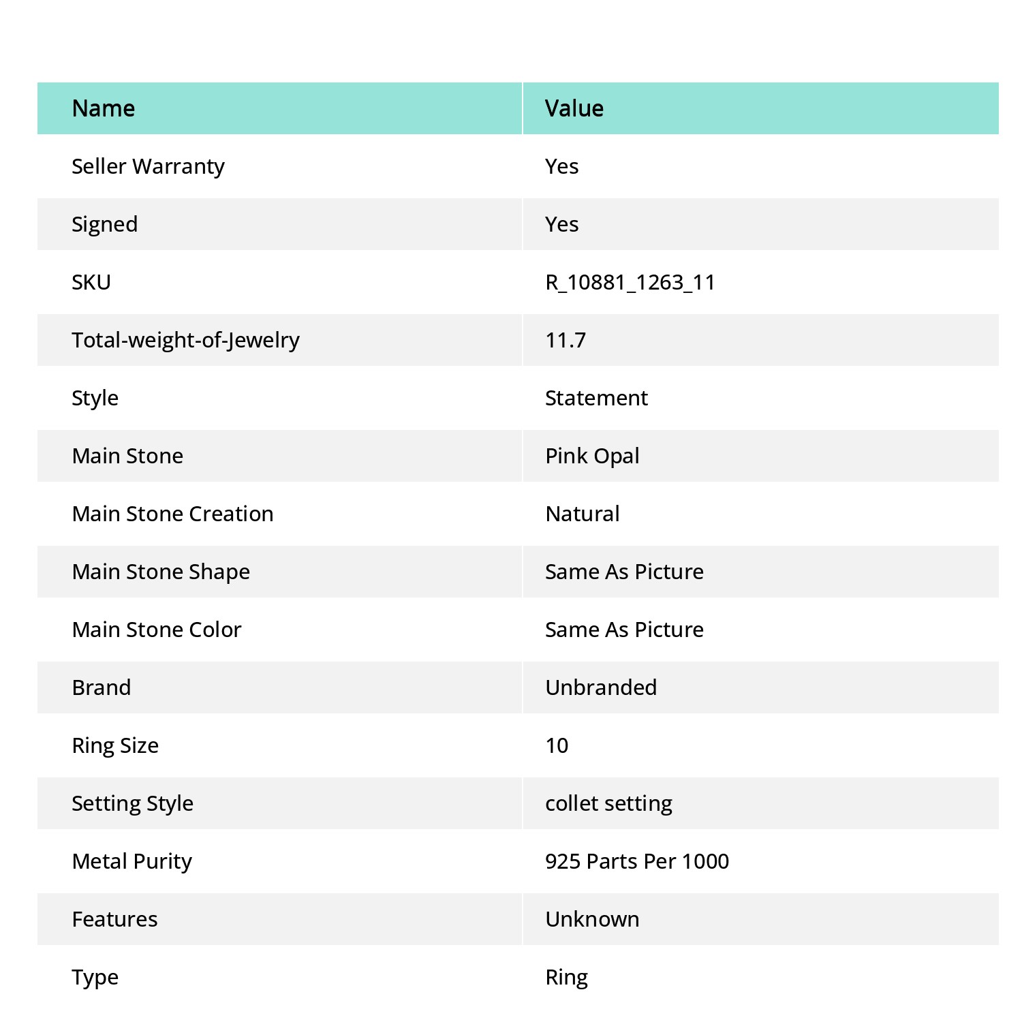Select the Pink Opal main stone value

(592, 456)
